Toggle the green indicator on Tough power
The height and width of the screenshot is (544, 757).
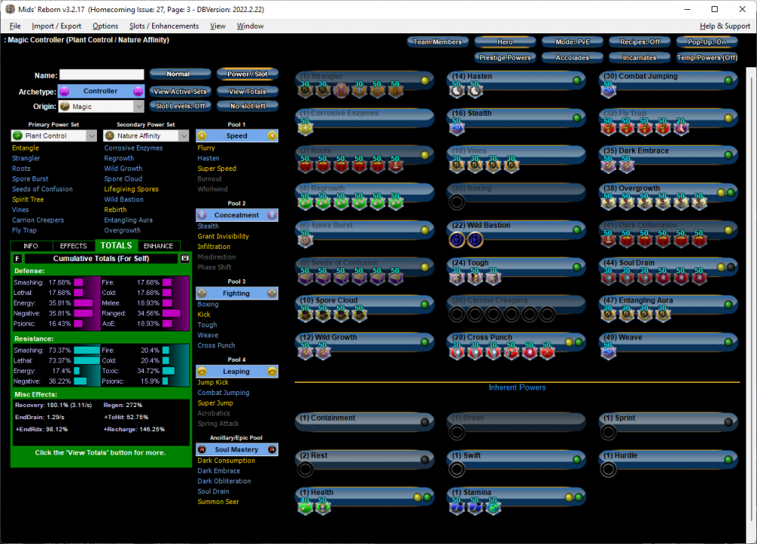pyautogui.click(x=577, y=267)
